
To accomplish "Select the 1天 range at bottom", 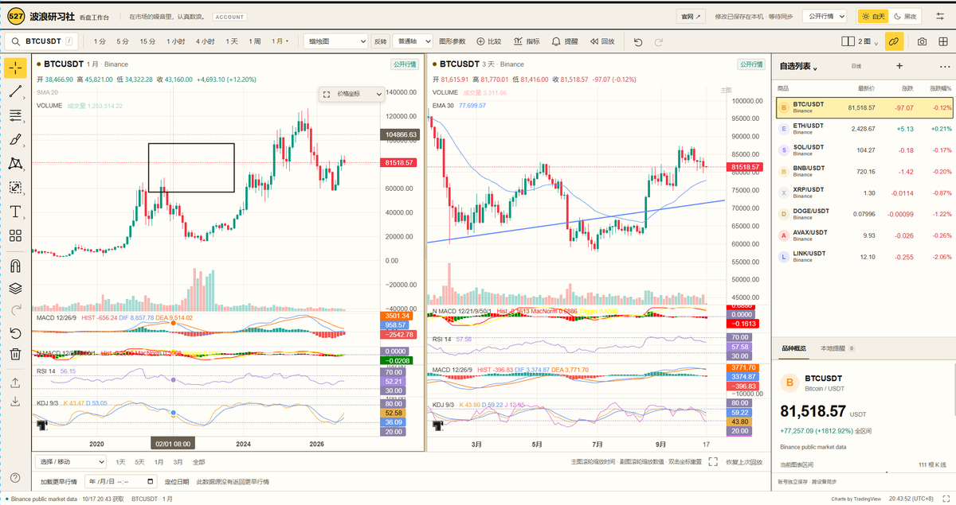I will [120, 461].
